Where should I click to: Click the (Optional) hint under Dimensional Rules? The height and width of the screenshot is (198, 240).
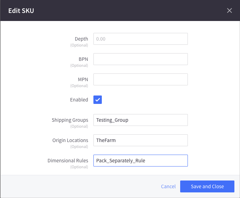pos(79,167)
